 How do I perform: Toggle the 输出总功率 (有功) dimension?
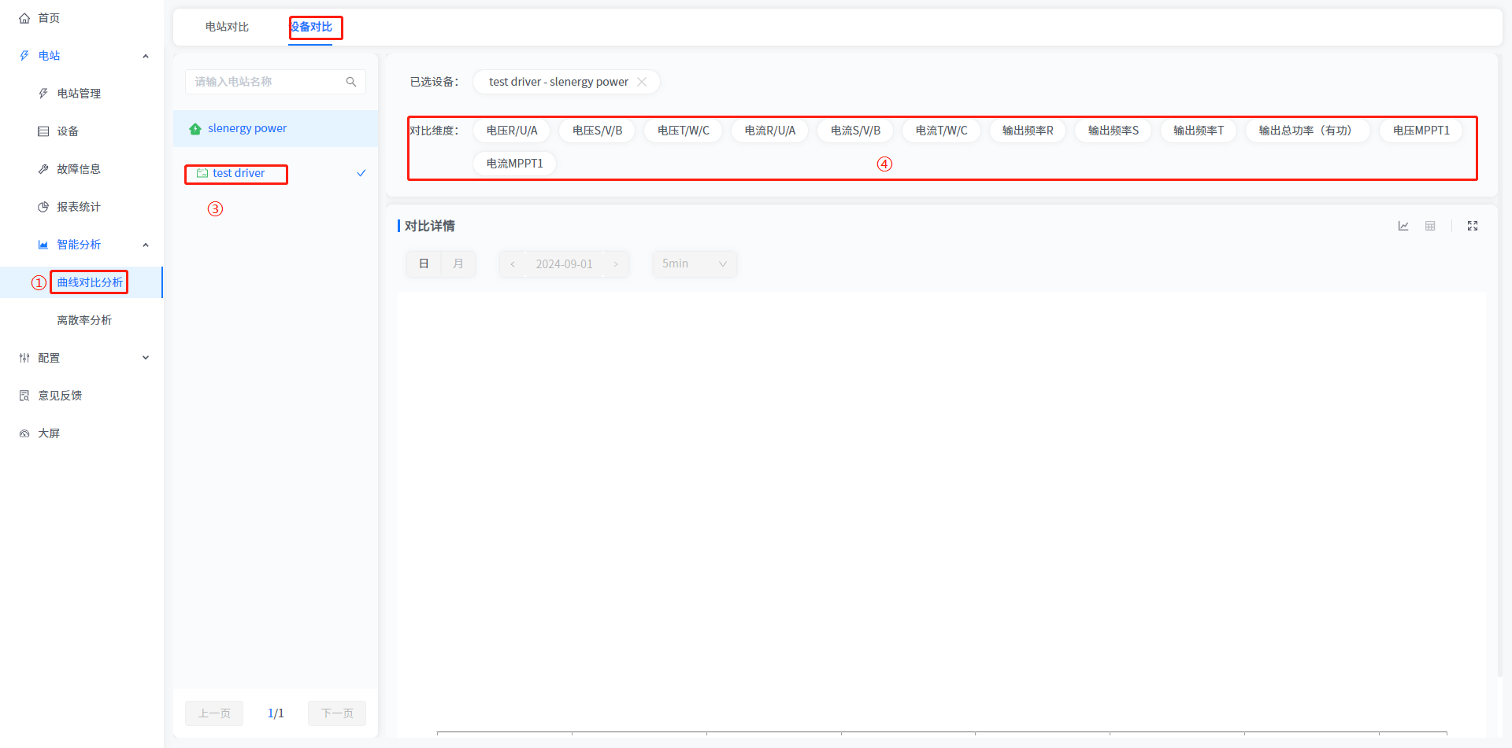tap(1305, 131)
